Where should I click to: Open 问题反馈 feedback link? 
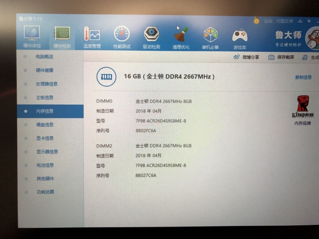tap(284, 21)
